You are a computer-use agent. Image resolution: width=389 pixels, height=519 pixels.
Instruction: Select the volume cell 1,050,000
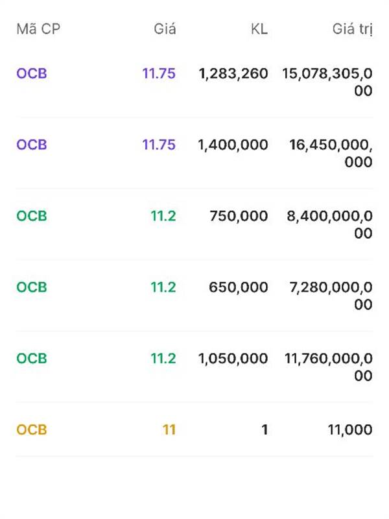pos(233,359)
